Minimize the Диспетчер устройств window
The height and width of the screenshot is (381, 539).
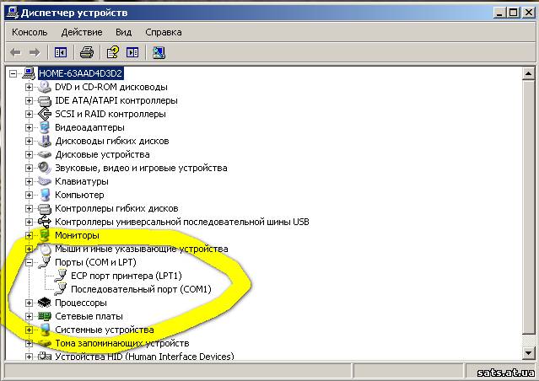tap(499, 13)
